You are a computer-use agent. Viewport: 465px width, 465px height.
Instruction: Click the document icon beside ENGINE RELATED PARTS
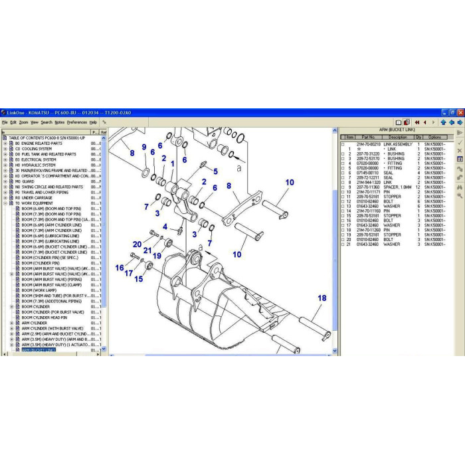11,143
